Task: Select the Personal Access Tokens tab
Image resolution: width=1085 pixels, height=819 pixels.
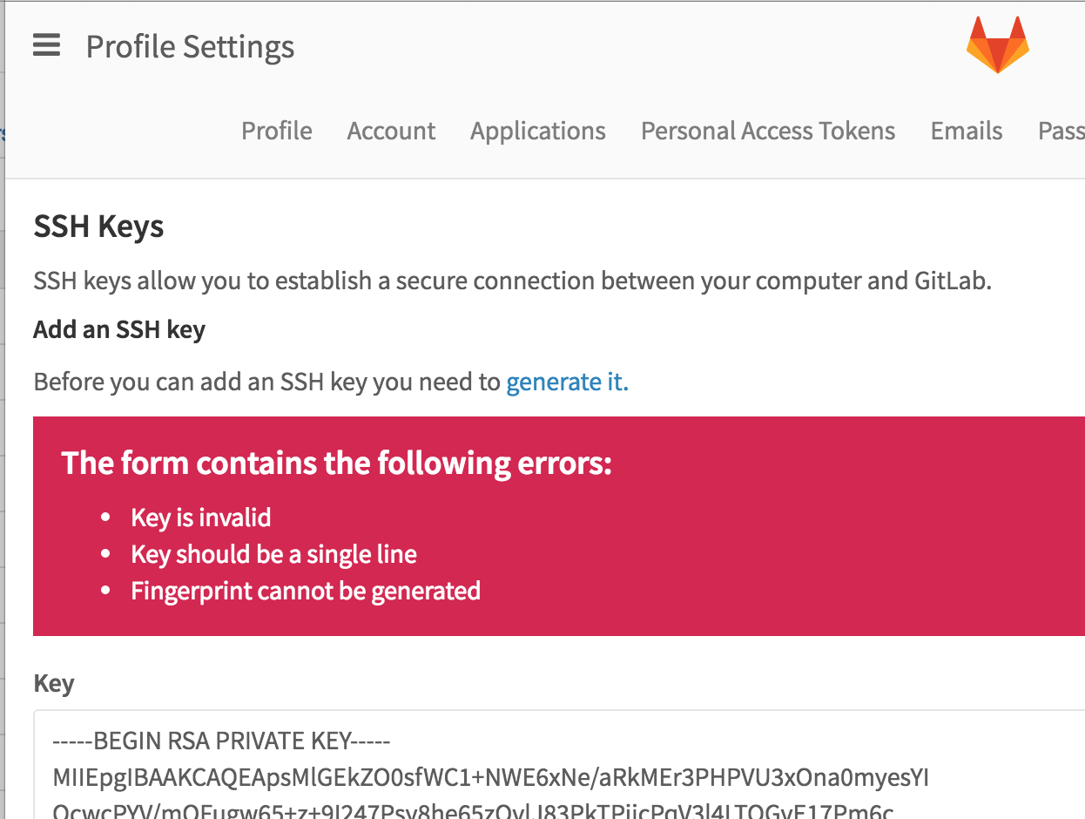Action: (767, 131)
